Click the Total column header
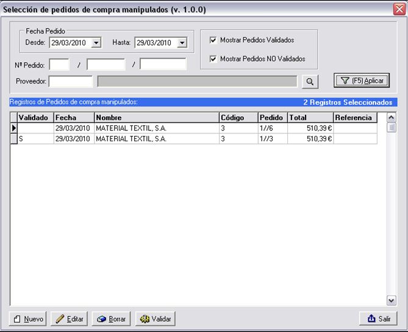Screen dimensions: 408x332 [x=310, y=118]
